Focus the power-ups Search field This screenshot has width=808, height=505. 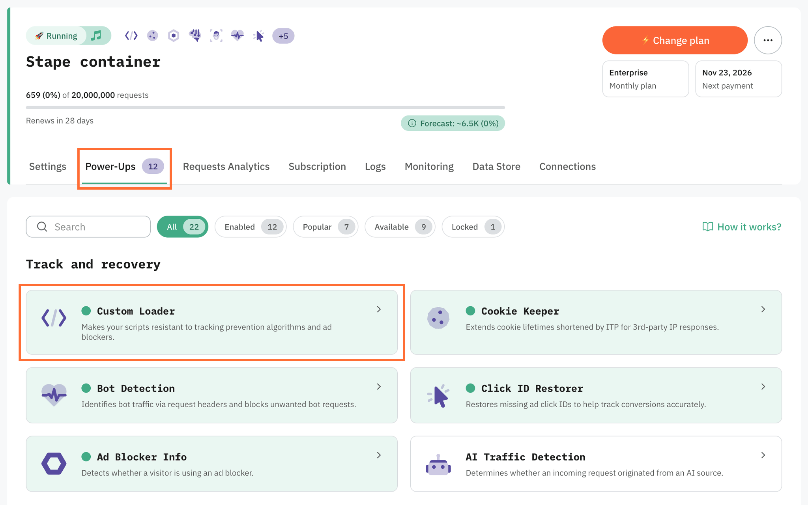pyautogui.click(x=88, y=227)
